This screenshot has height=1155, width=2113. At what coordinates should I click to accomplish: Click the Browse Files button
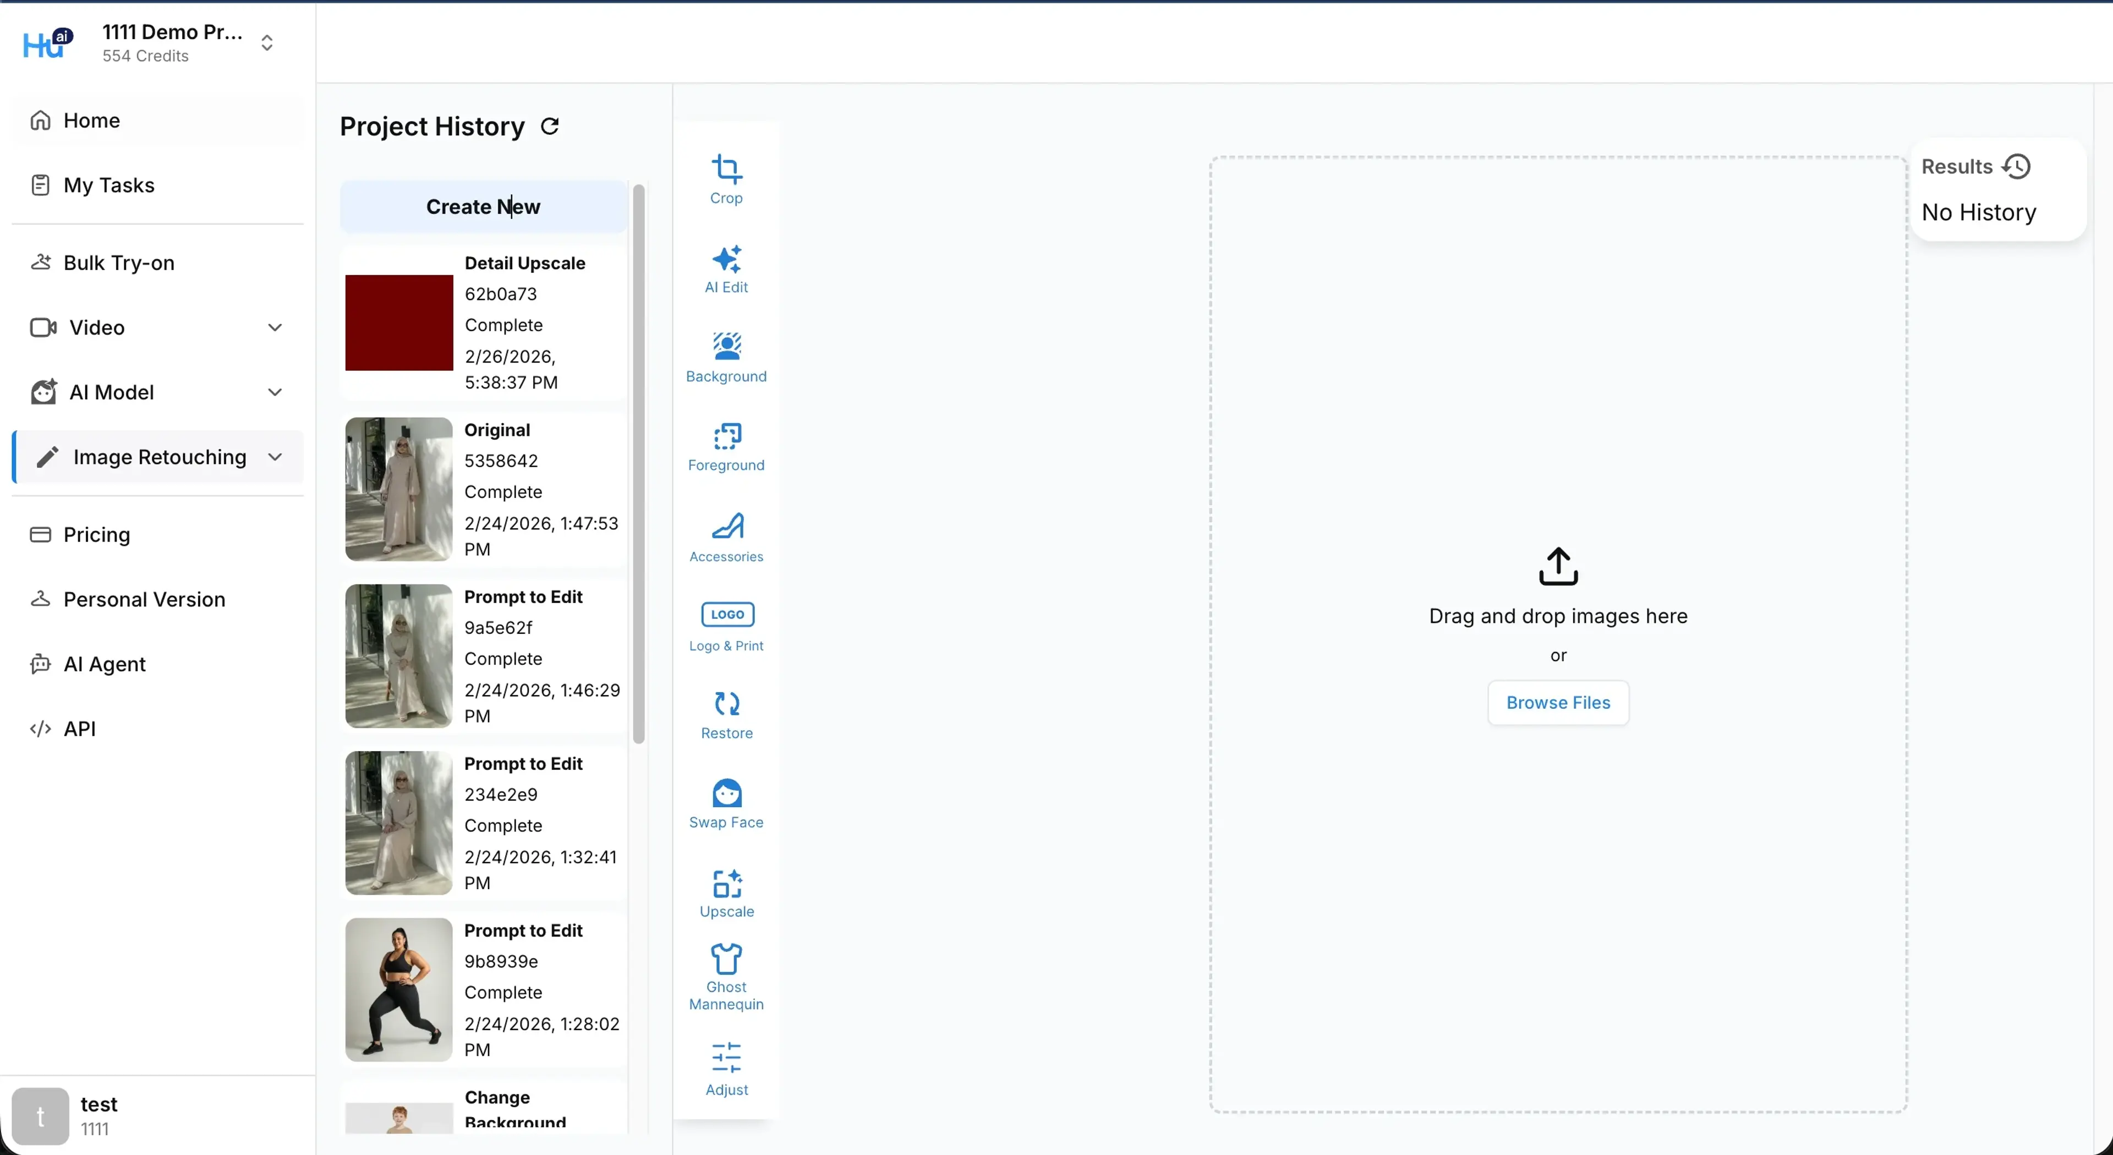click(1558, 702)
